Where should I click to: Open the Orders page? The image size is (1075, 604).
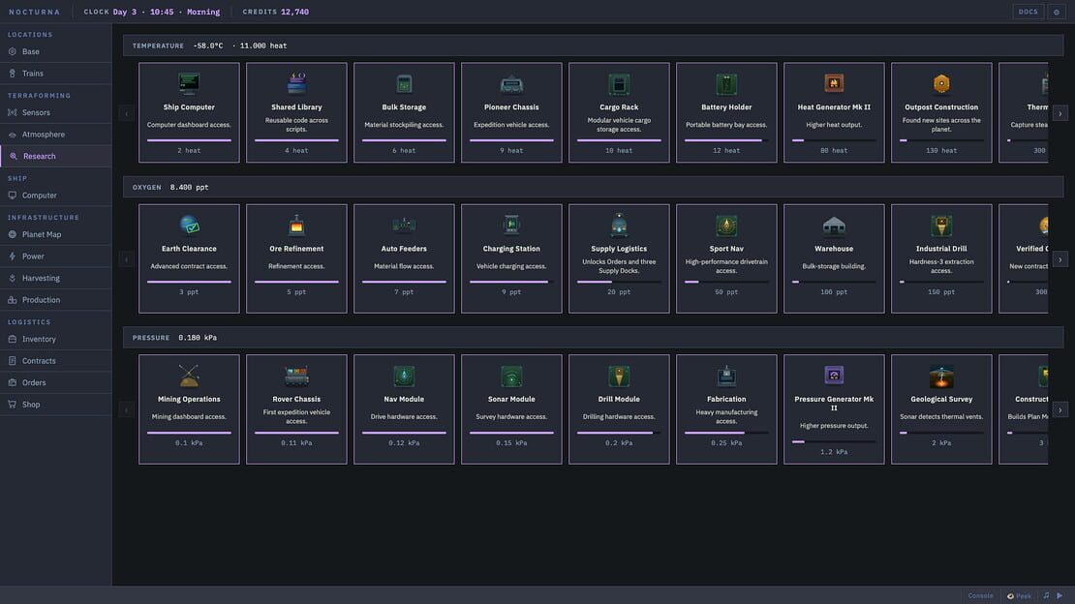coord(55,382)
